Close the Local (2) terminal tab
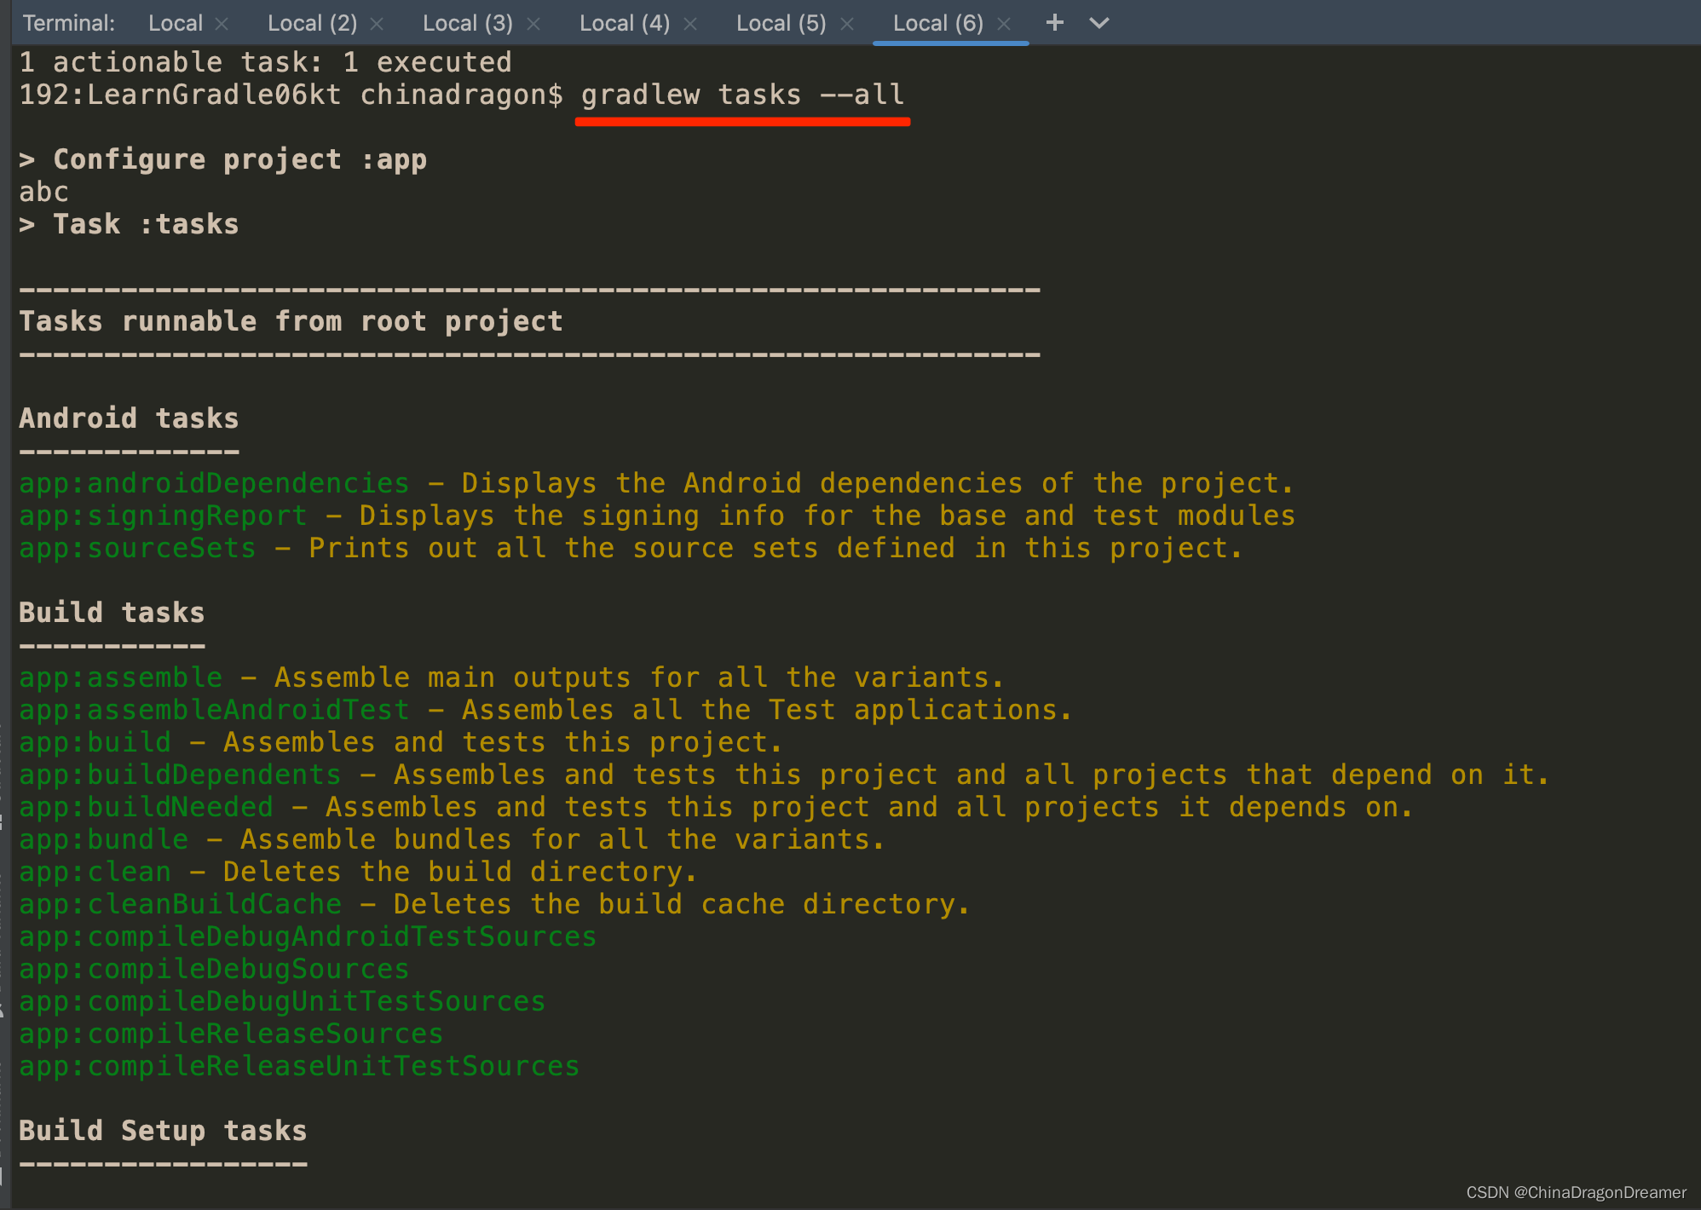Viewport: 1701px width, 1210px height. [x=377, y=24]
